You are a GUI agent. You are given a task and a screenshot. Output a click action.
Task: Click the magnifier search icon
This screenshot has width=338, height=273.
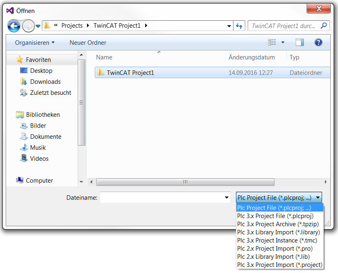323,26
